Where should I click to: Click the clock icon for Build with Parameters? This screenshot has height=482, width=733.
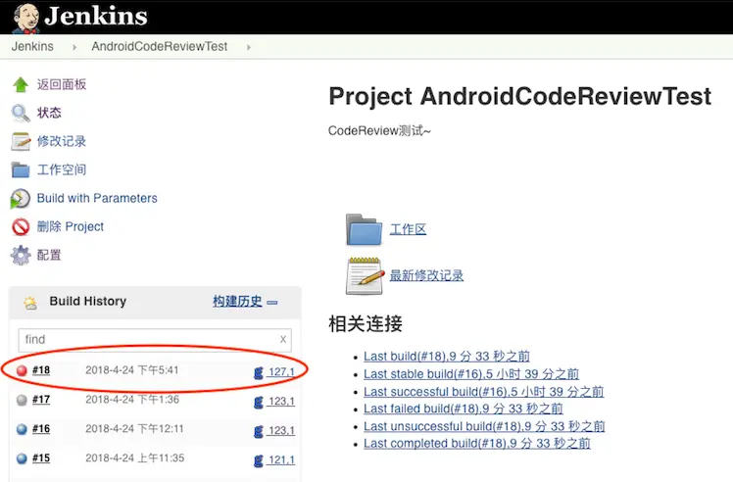pos(21,199)
